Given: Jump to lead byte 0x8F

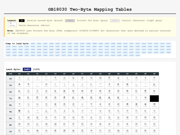Looking at the screenshot, I should (x=119, y=44).
